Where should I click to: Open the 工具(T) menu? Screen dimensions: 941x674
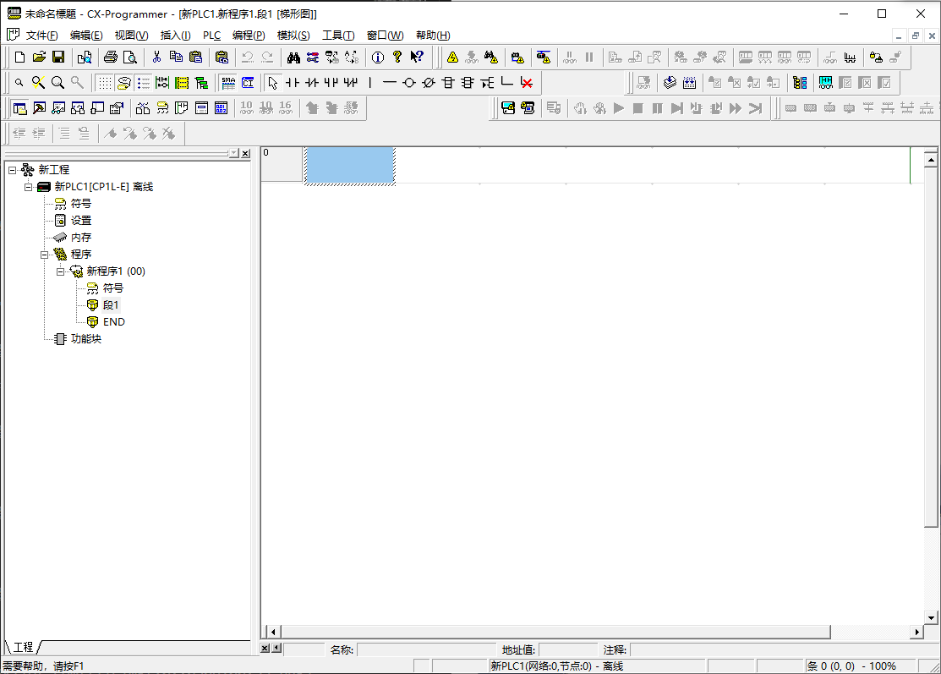pyautogui.click(x=338, y=36)
